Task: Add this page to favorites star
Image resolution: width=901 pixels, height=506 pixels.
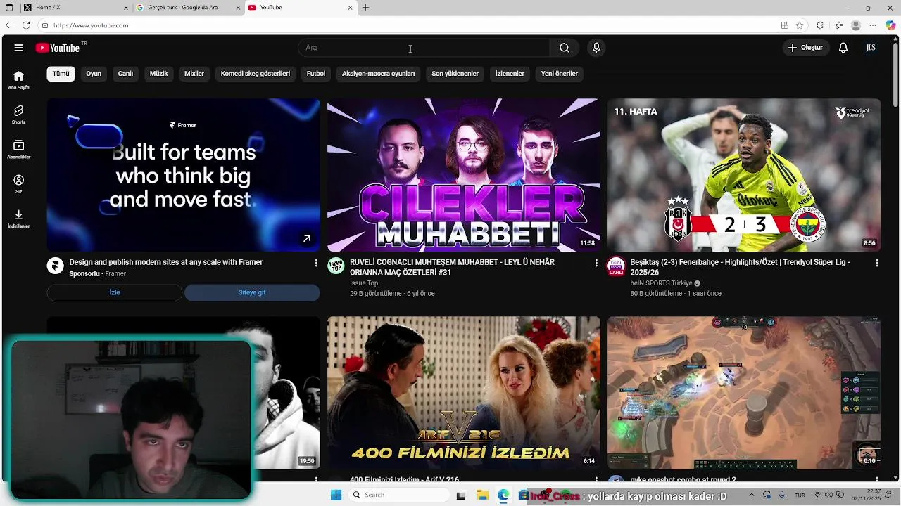Action: pos(800,25)
